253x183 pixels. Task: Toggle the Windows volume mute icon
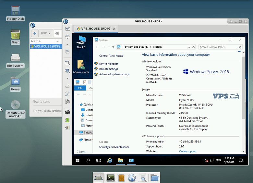point(206,160)
